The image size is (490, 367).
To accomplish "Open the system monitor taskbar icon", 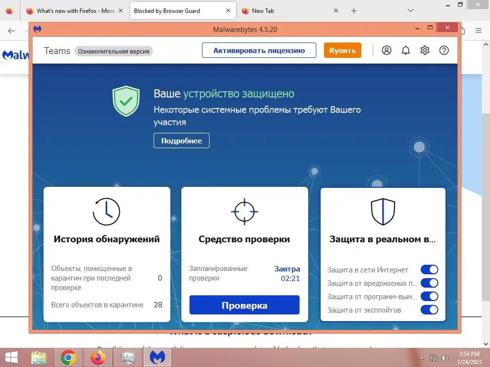I will (x=127, y=357).
